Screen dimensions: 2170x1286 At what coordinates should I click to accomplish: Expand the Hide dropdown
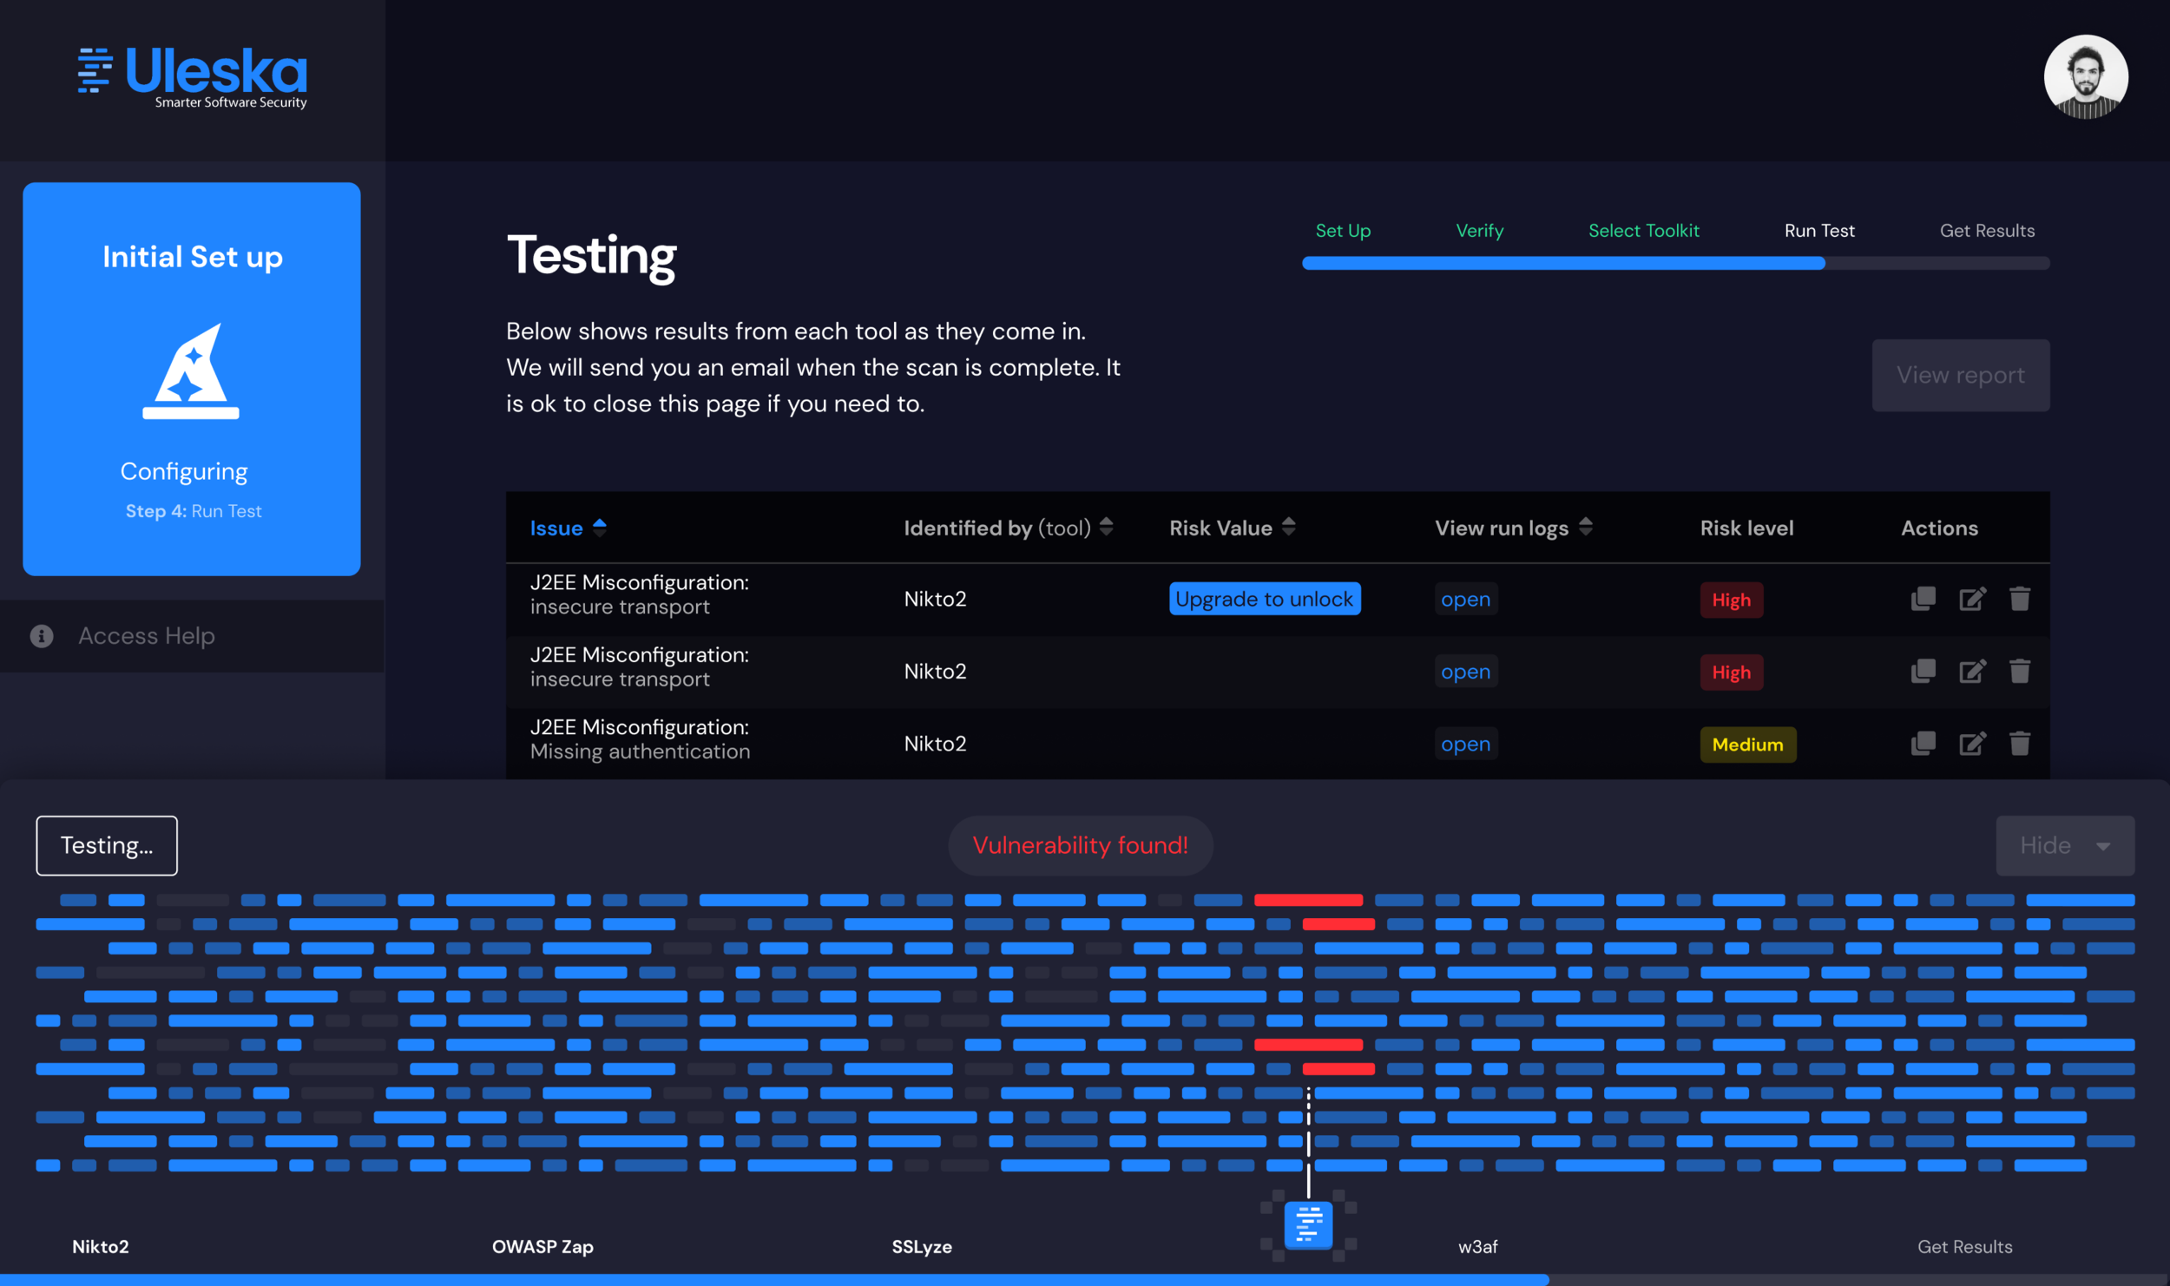(x=2064, y=845)
